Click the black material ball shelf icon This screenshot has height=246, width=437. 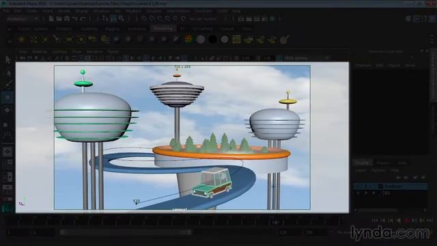pyautogui.click(x=212, y=40)
